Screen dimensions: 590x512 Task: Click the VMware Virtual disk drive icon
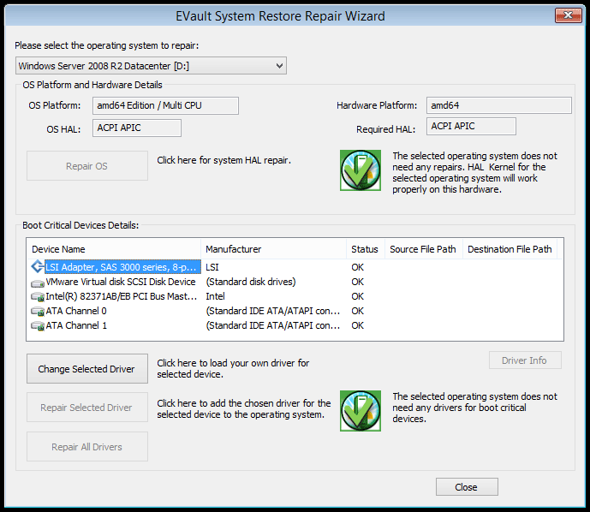click(38, 283)
